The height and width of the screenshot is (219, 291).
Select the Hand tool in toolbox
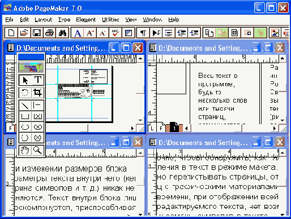25,150
